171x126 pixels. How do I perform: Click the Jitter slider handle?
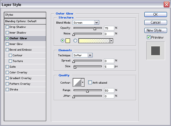coord(74,97)
